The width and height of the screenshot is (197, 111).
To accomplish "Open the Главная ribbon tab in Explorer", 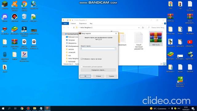I will click(x=73, y=23).
